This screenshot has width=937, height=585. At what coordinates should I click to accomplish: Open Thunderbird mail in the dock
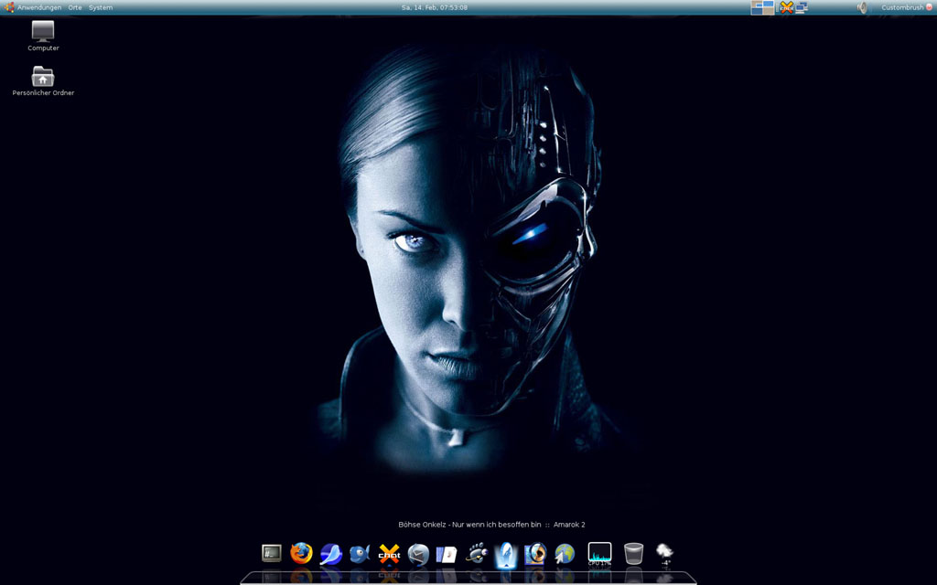[330, 554]
